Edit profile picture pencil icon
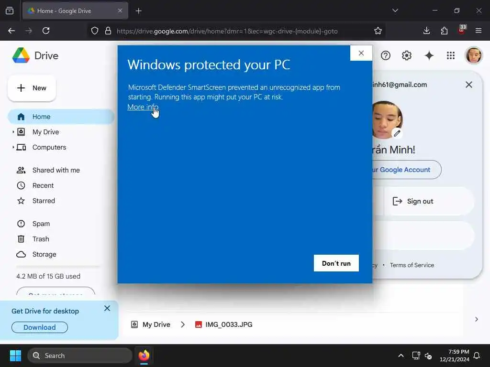 (x=397, y=133)
